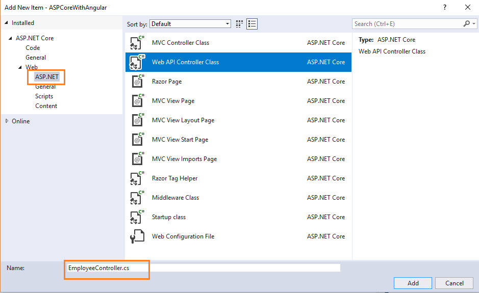
Task: Click the search magnifier icon
Action: (466, 24)
